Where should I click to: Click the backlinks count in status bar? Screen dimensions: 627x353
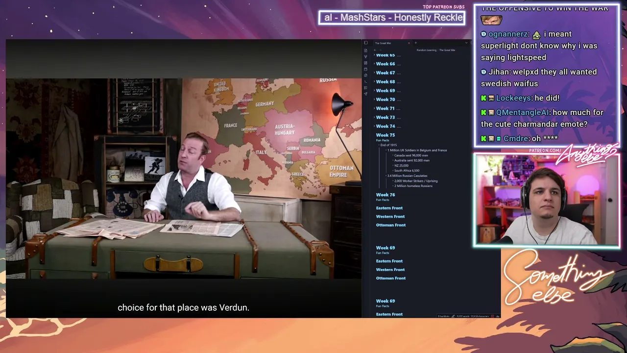pos(443,316)
